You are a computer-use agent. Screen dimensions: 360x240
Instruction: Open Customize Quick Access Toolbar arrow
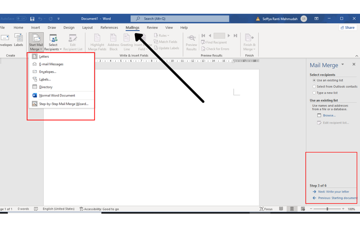(x=59, y=19)
